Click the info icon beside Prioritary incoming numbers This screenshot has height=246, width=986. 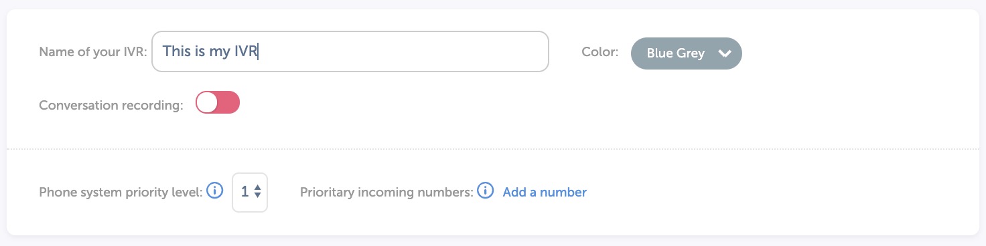(x=485, y=191)
